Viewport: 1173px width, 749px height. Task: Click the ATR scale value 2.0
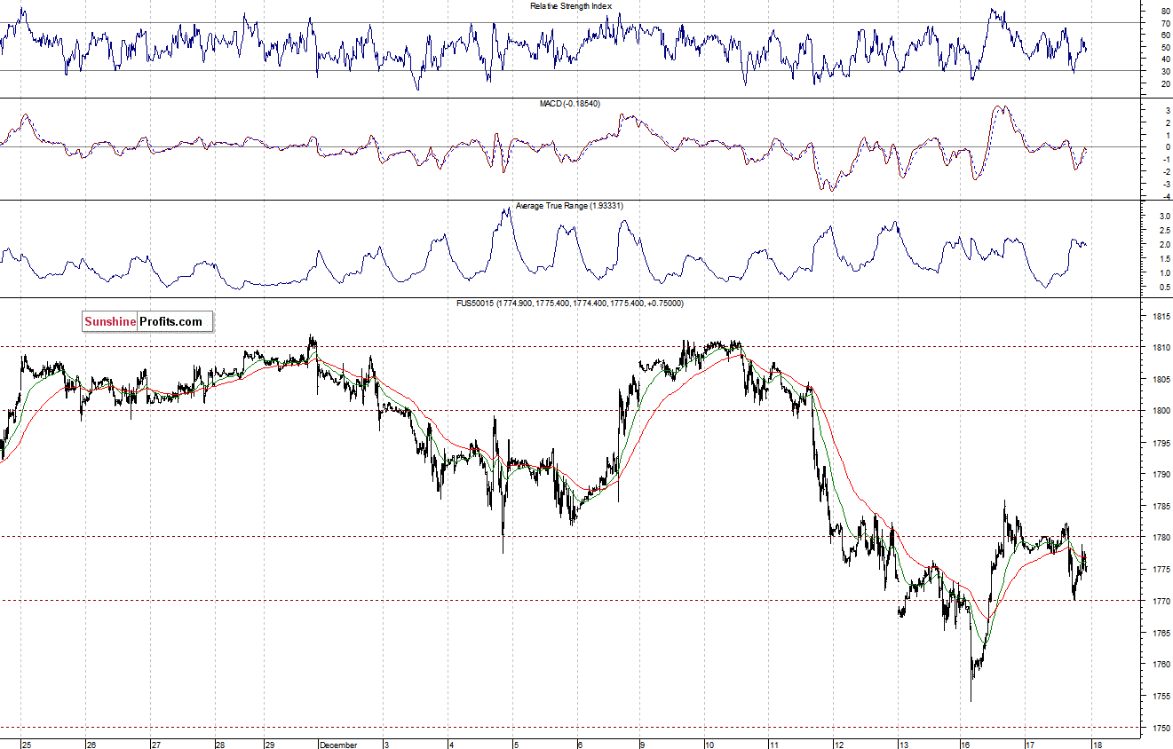point(1163,244)
